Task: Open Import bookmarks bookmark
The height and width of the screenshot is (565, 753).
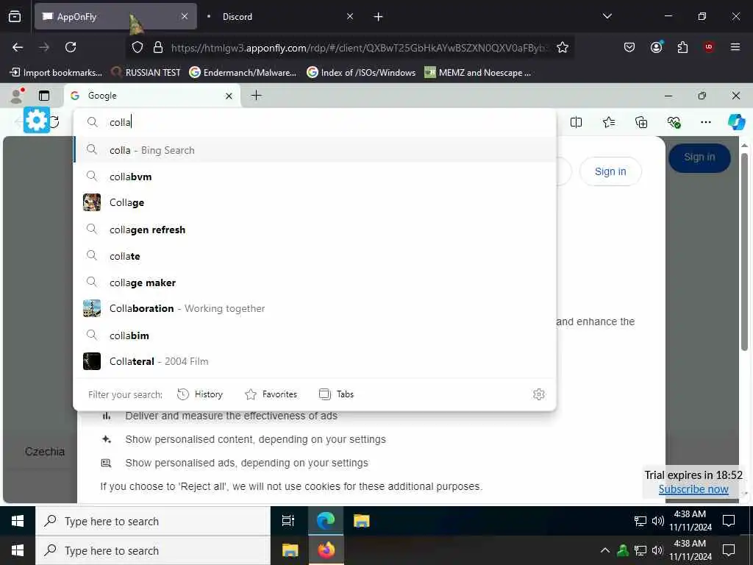Action: [56, 73]
